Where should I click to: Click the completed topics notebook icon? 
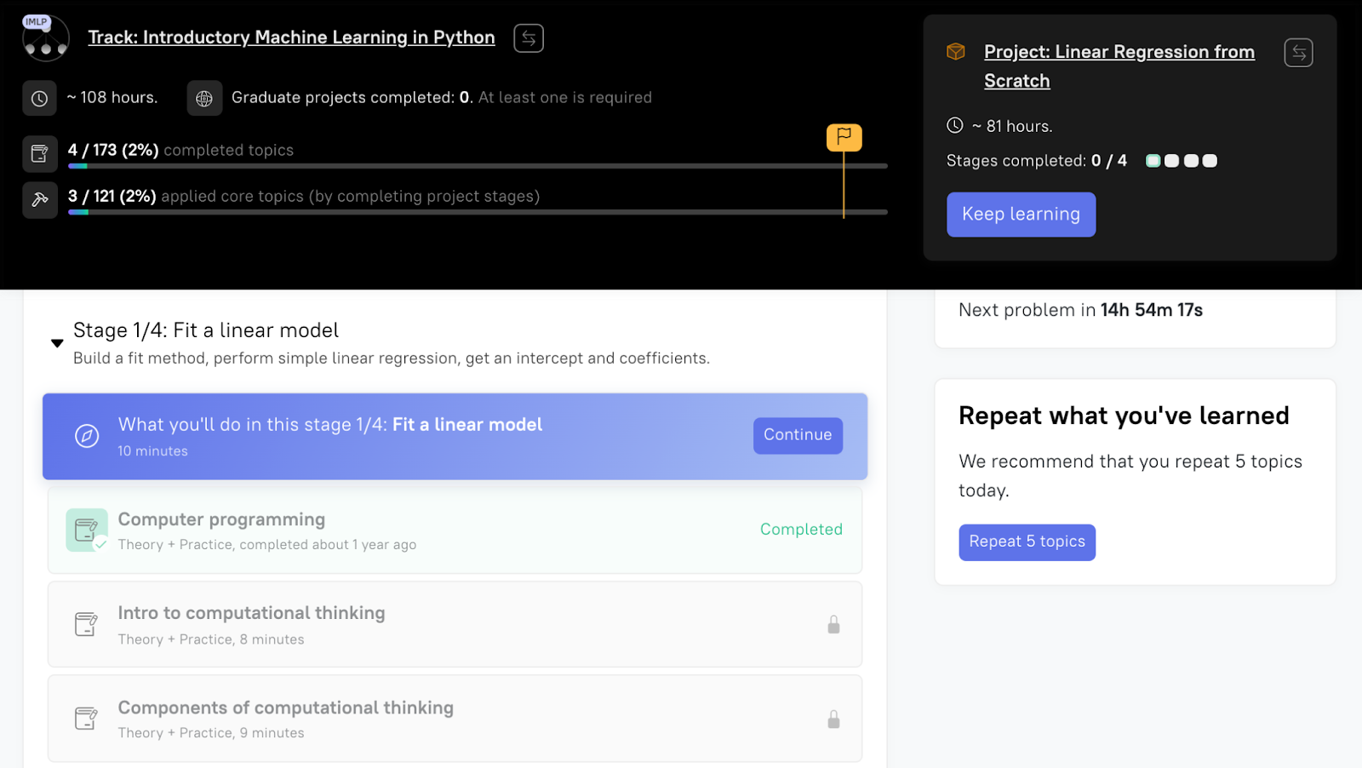[x=39, y=153]
